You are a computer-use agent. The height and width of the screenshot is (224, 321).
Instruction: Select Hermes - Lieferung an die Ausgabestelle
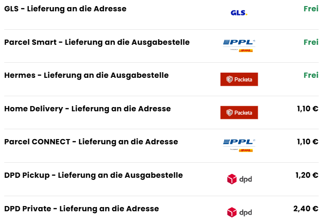[86, 75]
